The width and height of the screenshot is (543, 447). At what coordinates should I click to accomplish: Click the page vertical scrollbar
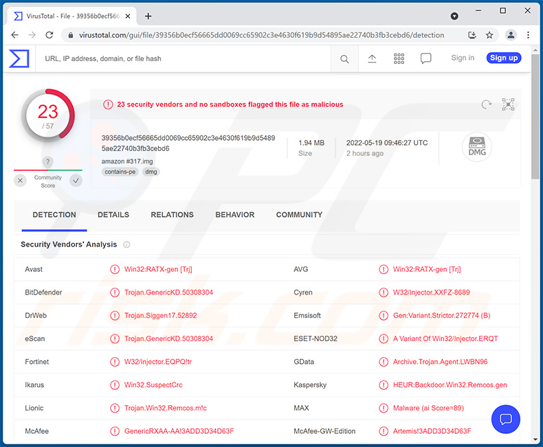click(x=535, y=116)
